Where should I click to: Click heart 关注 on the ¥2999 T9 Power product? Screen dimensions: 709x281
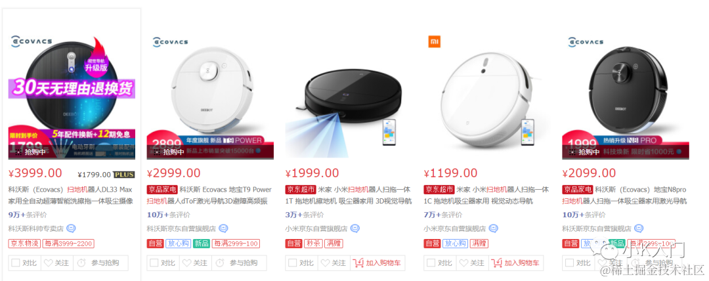[196, 263]
